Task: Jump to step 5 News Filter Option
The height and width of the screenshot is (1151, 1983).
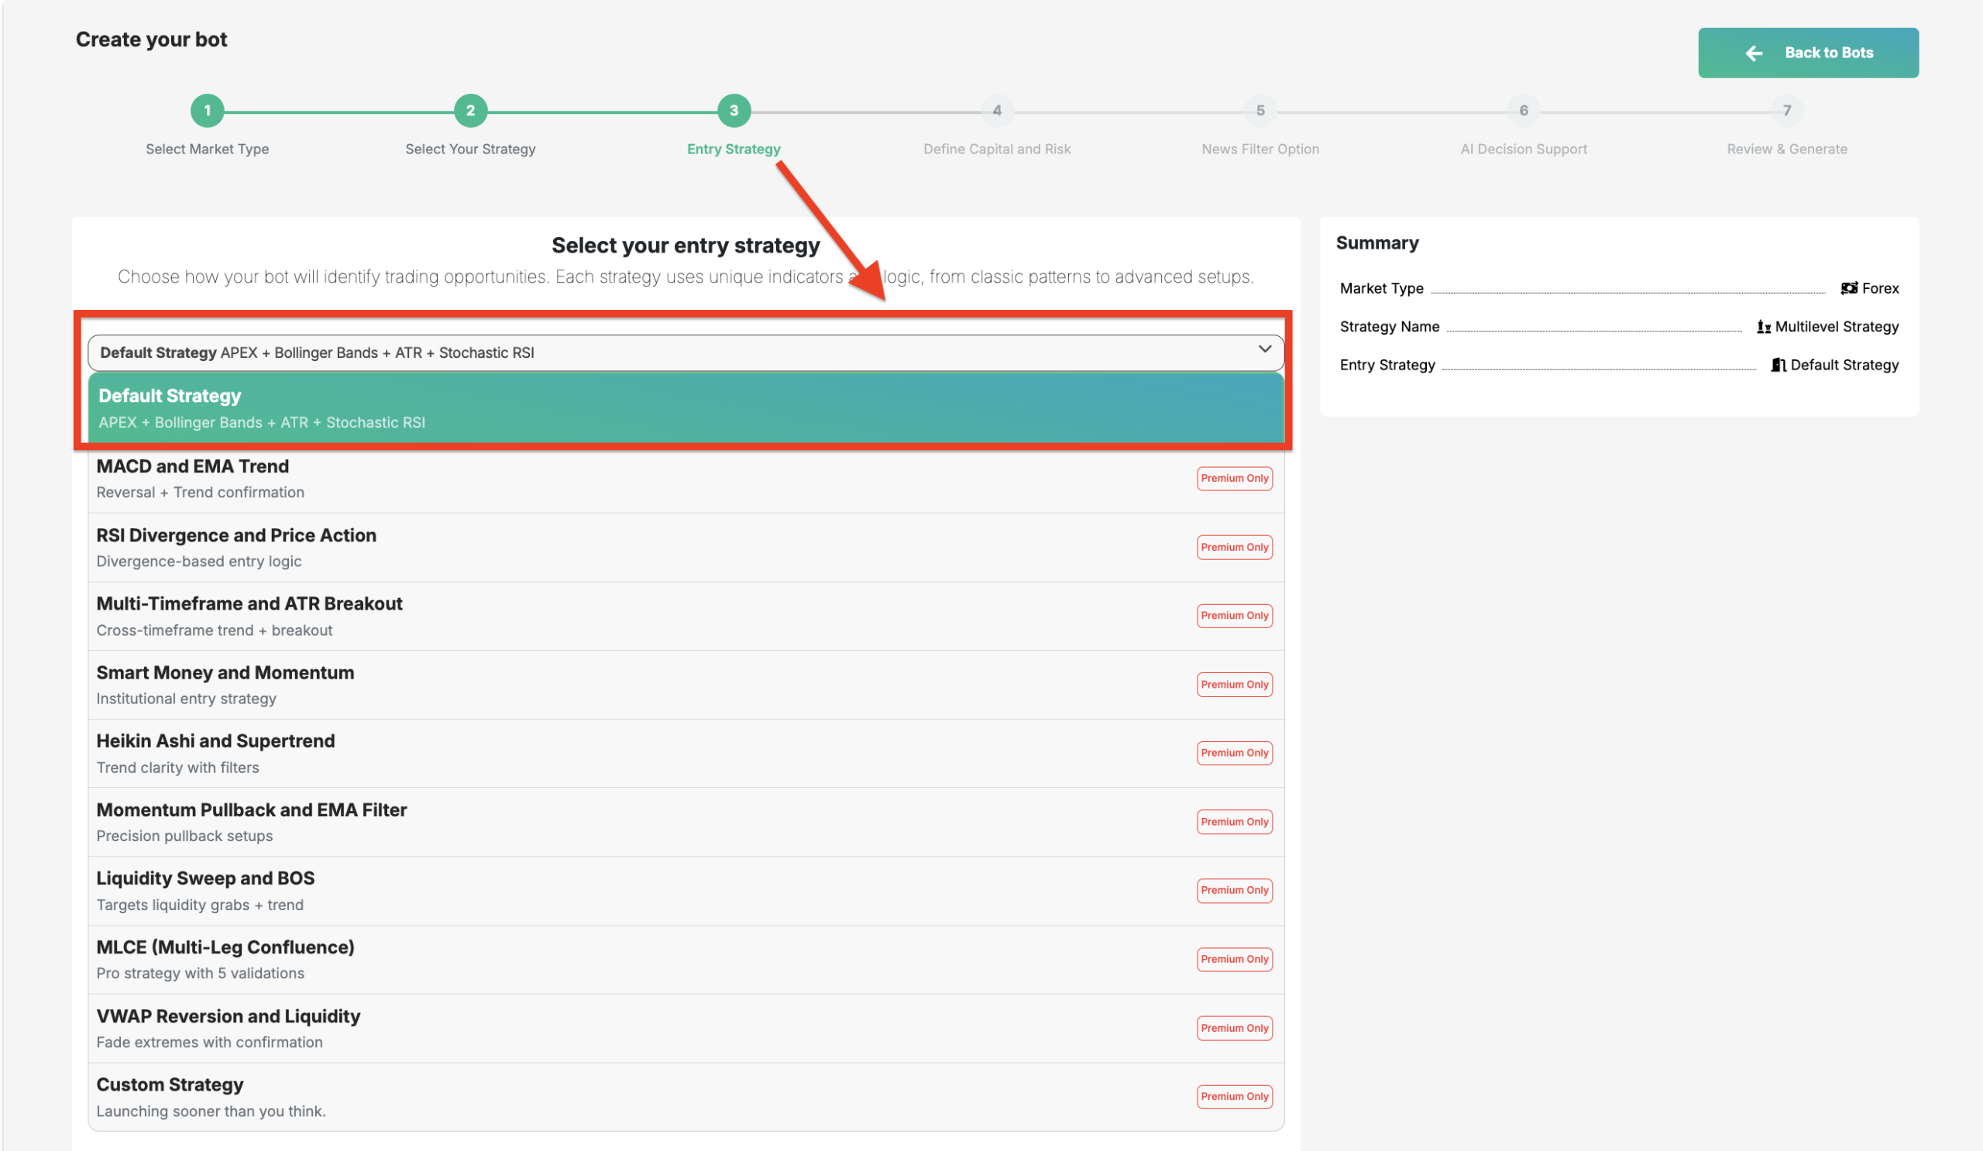Action: (1260, 111)
